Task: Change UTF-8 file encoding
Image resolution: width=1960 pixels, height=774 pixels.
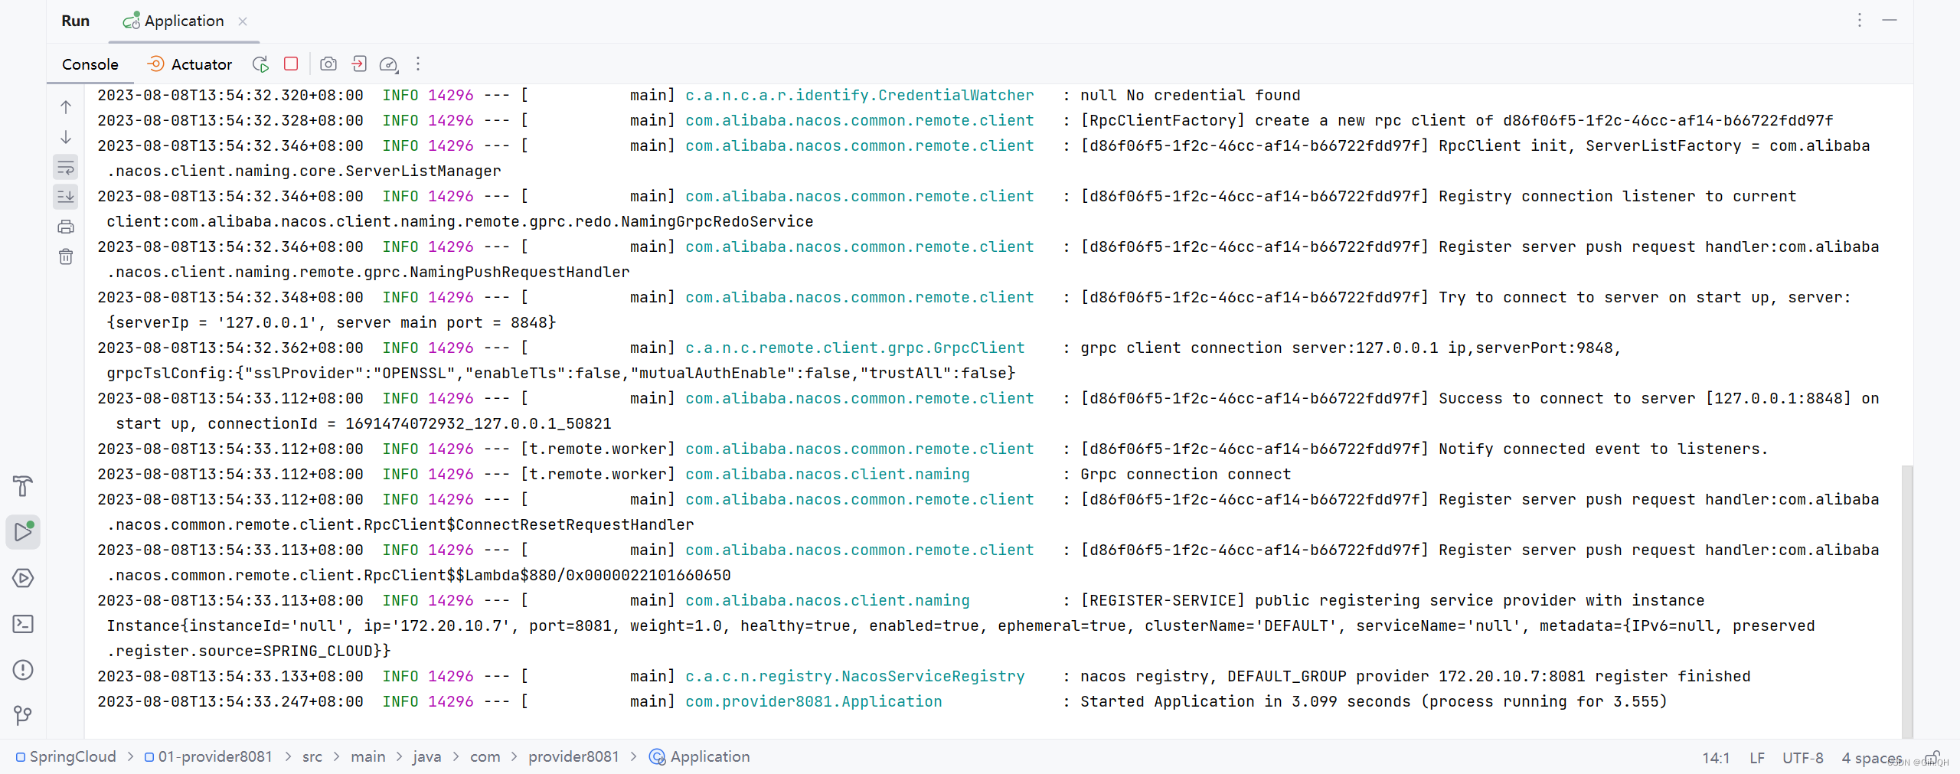Action: tap(1802, 757)
